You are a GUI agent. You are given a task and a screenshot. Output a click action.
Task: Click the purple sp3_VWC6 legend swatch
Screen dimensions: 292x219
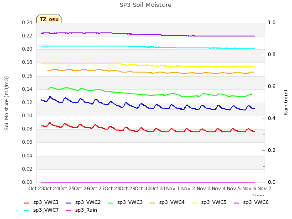[x=236, y=203]
